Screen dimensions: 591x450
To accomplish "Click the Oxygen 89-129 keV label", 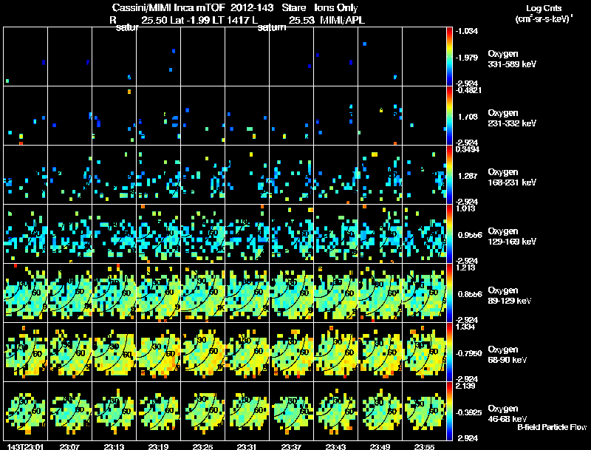I will pyautogui.click(x=510, y=295).
